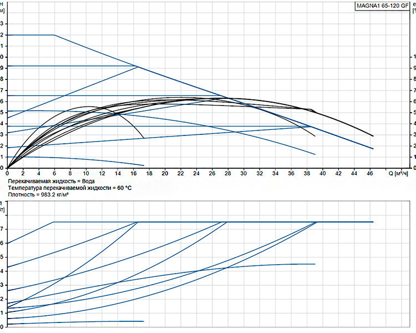Click the text Перекачиваемая жидкость = Вода
This screenshot has width=416, height=333.
coord(51,181)
